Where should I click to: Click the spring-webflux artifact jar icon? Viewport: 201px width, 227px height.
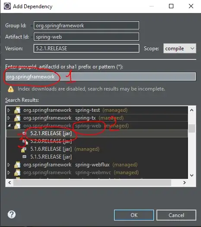(17, 165)
